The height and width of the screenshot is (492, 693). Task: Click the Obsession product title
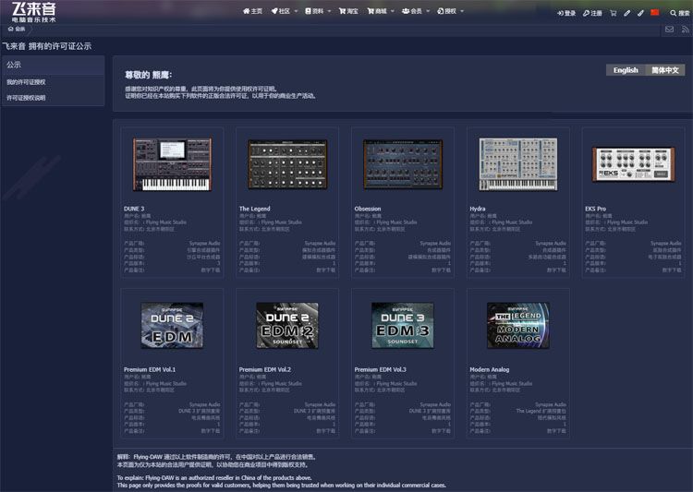click(367, 209)
